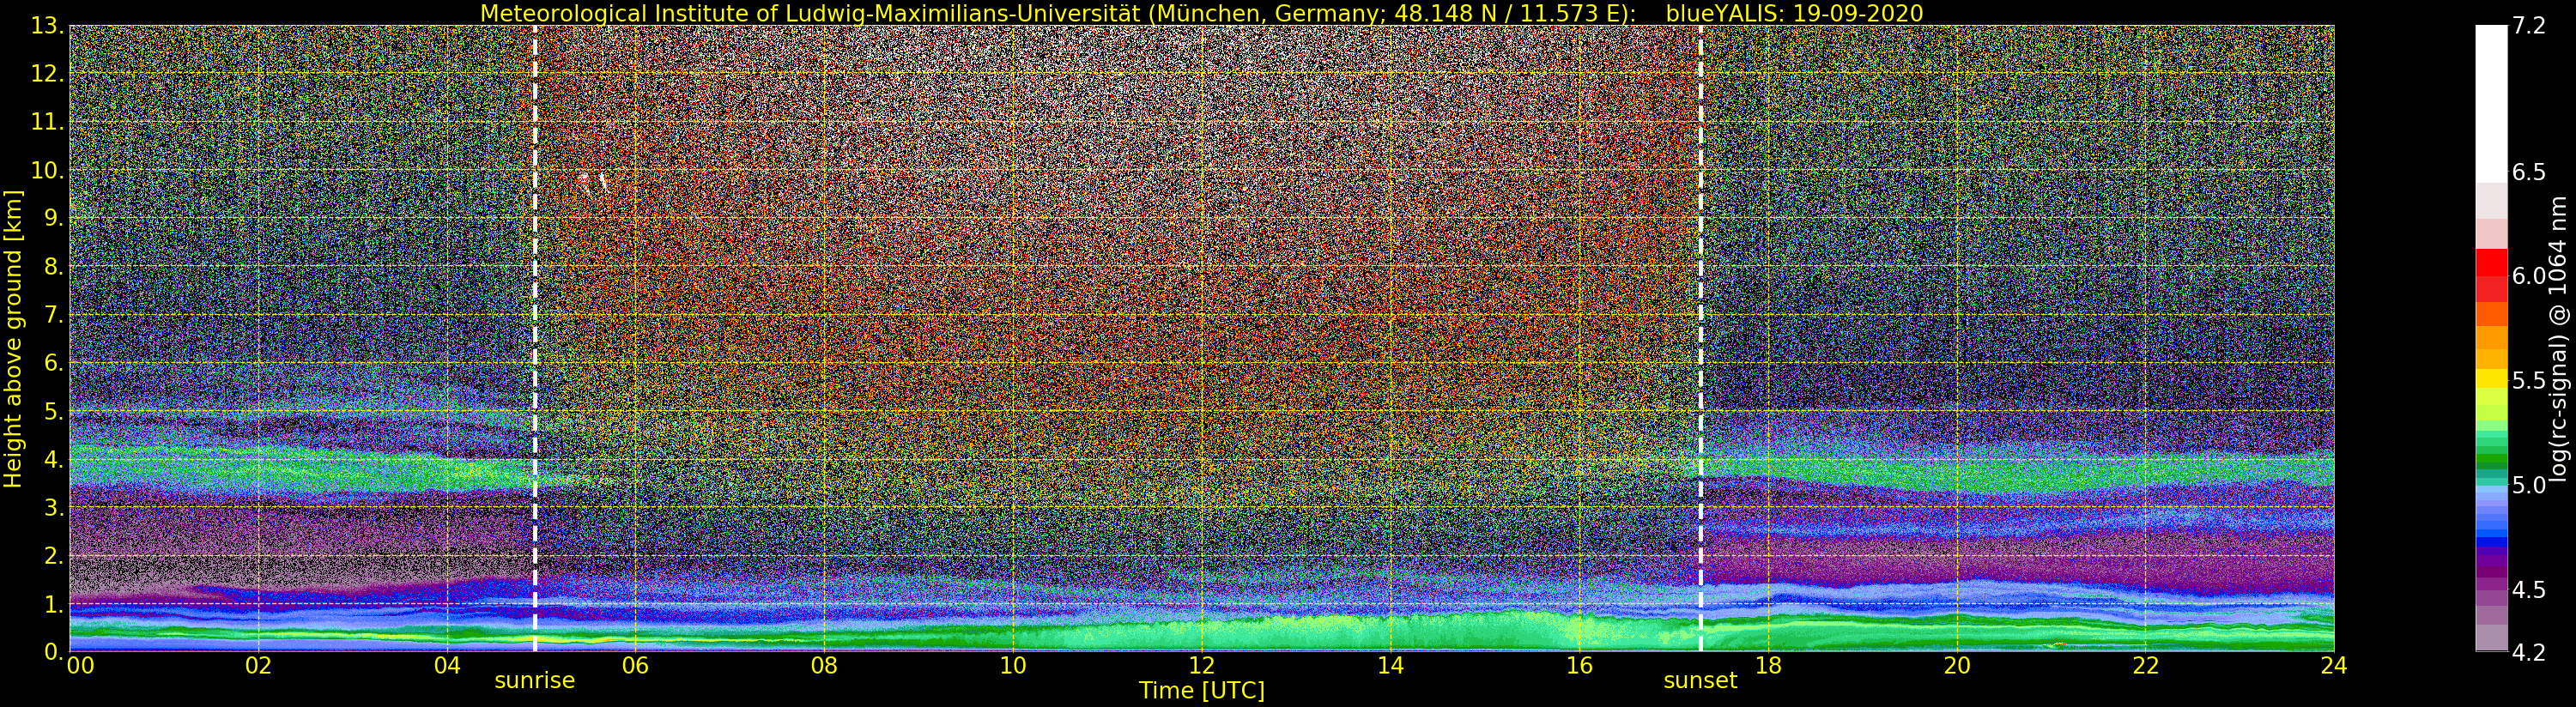Click the '3.' height axis tick label
The width and height of the screenshot is (2576, 707).
[54, 507]
